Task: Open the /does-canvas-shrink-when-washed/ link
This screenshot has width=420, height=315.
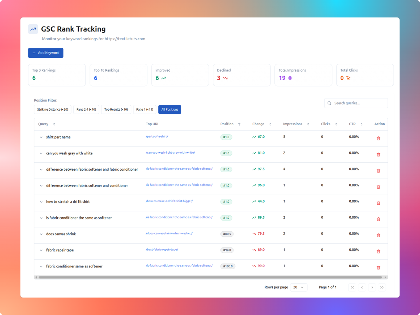Action: click(x=169, y=233)
